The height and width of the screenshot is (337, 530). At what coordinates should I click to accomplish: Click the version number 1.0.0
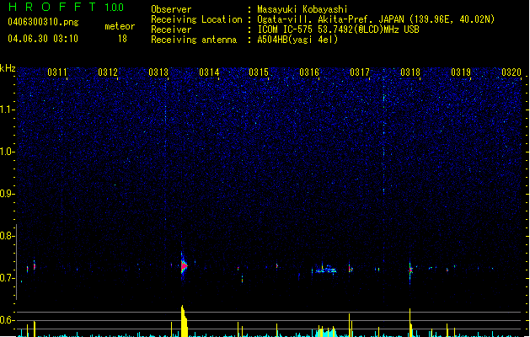(115, 8)
